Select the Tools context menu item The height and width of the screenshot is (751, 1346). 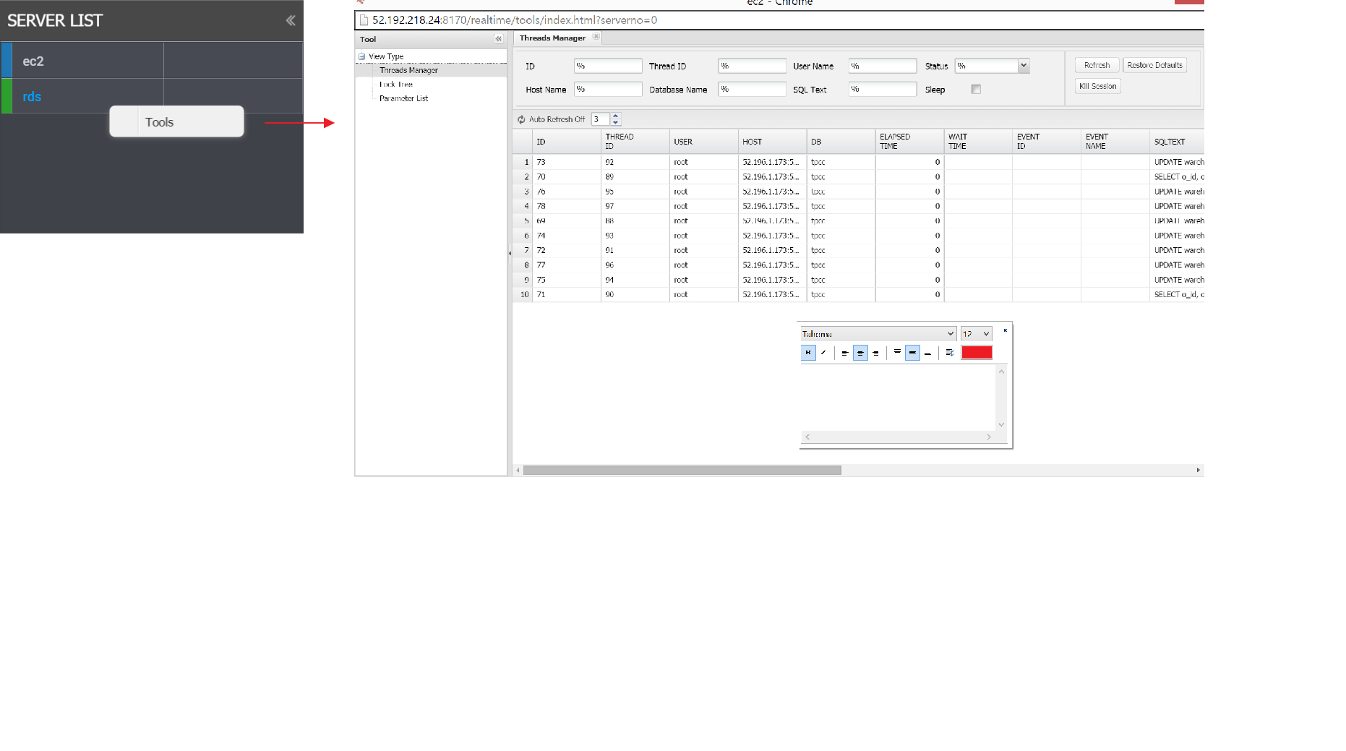pos(160,122)
